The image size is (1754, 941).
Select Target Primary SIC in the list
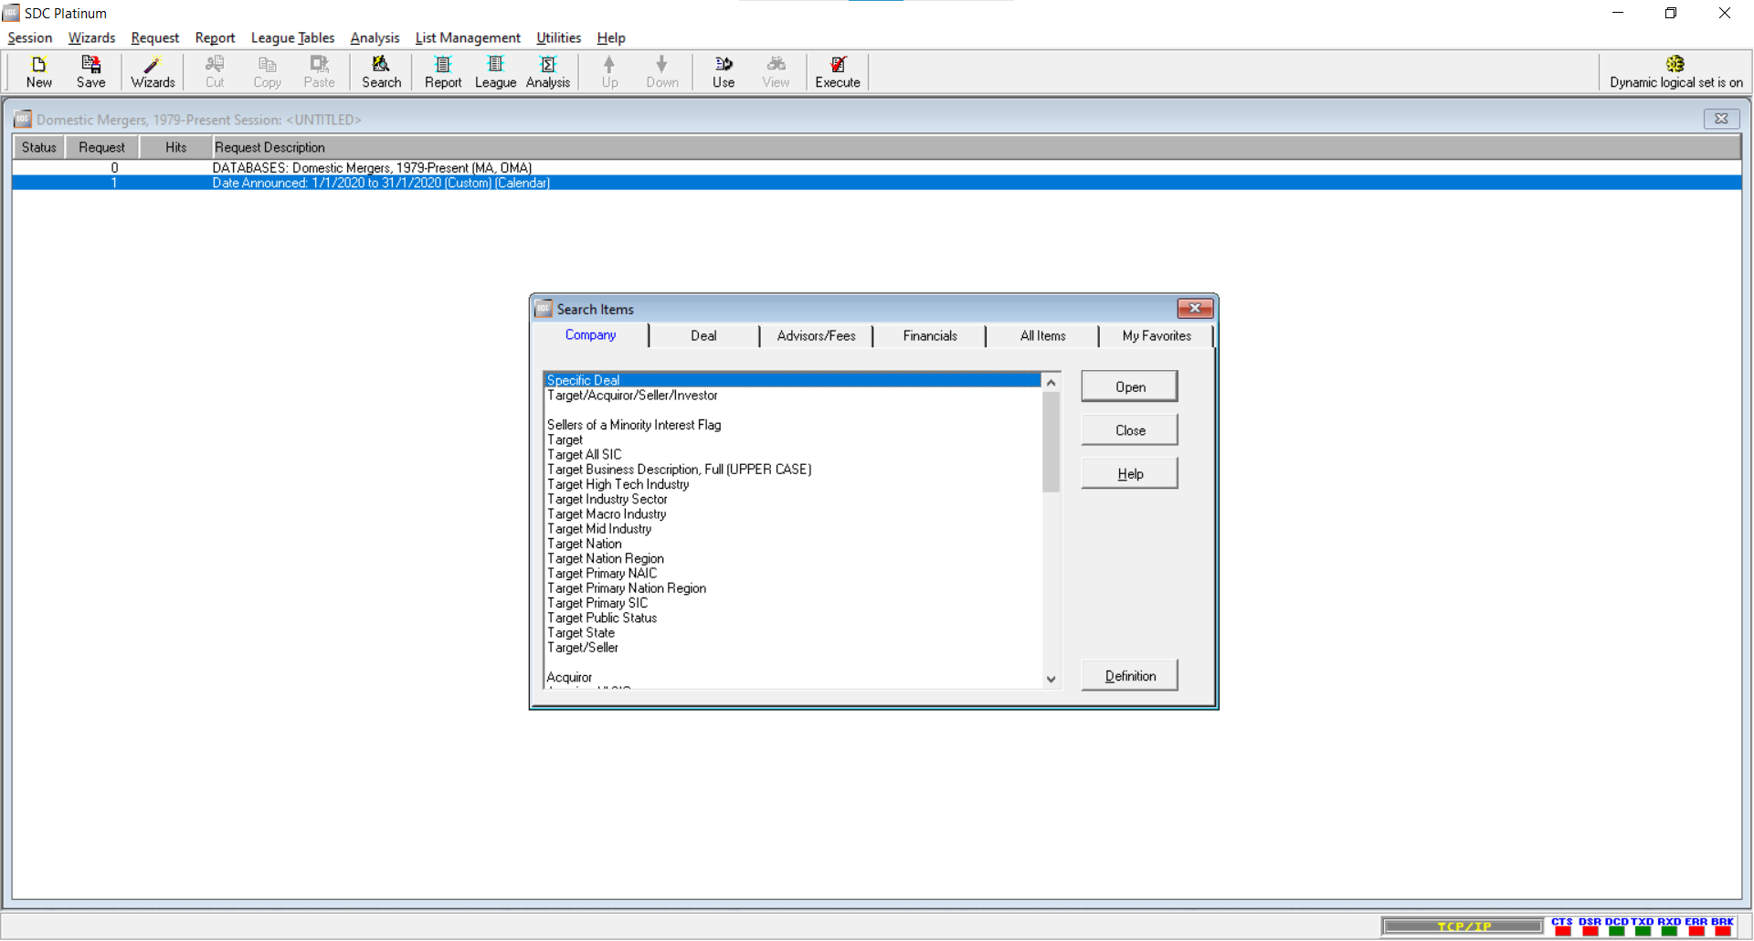tap(597, 603)
